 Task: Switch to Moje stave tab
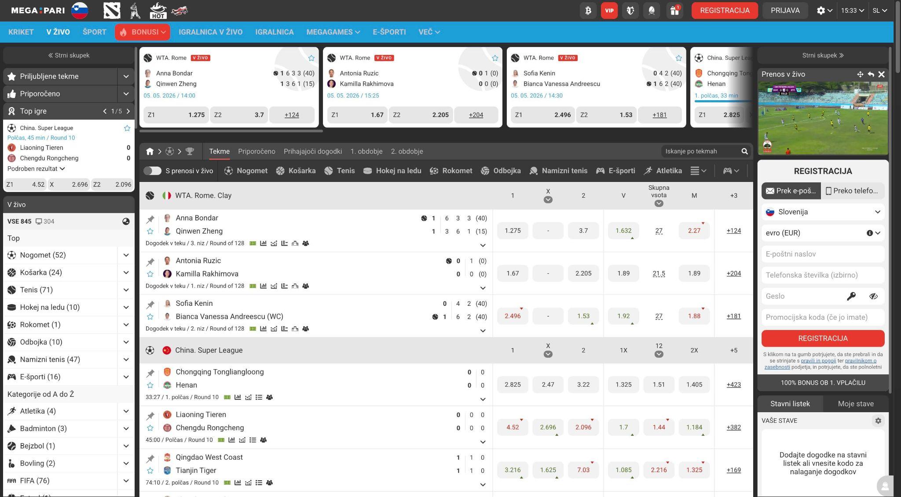[856, 404]
